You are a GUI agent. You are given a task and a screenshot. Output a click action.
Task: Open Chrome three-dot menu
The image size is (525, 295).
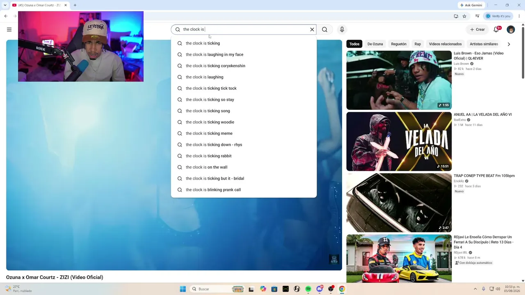[519, 16]
